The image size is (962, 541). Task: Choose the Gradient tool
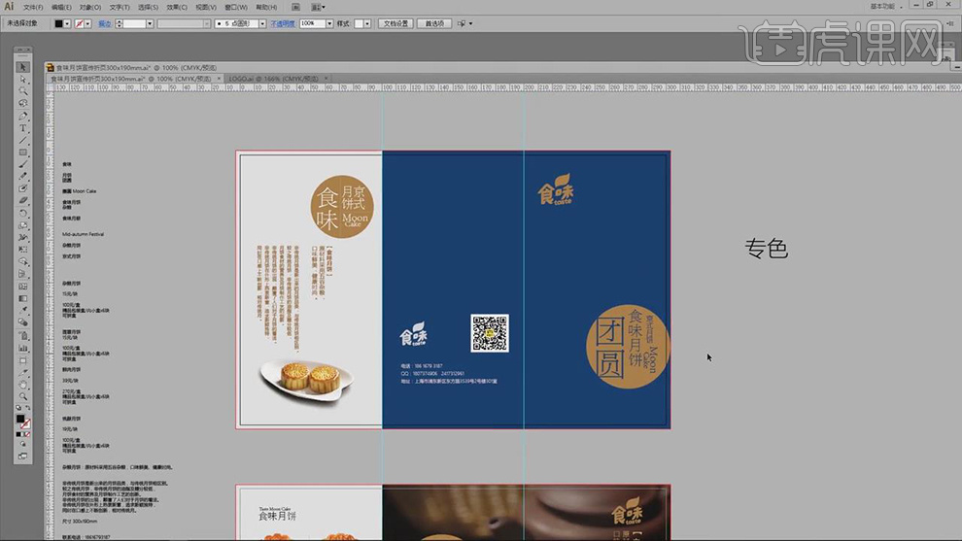(x=22, y=299)
